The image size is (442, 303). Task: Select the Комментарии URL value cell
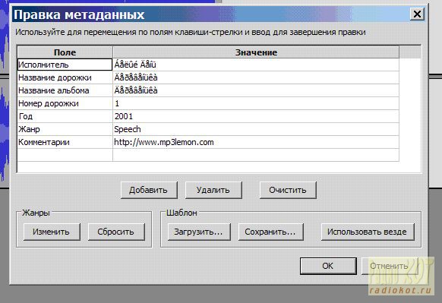click(256, 142)
